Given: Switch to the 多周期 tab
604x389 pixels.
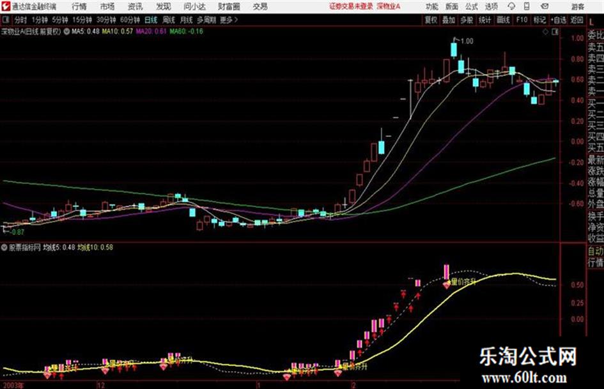Looking at the screenshot, I should pos(206,20).
